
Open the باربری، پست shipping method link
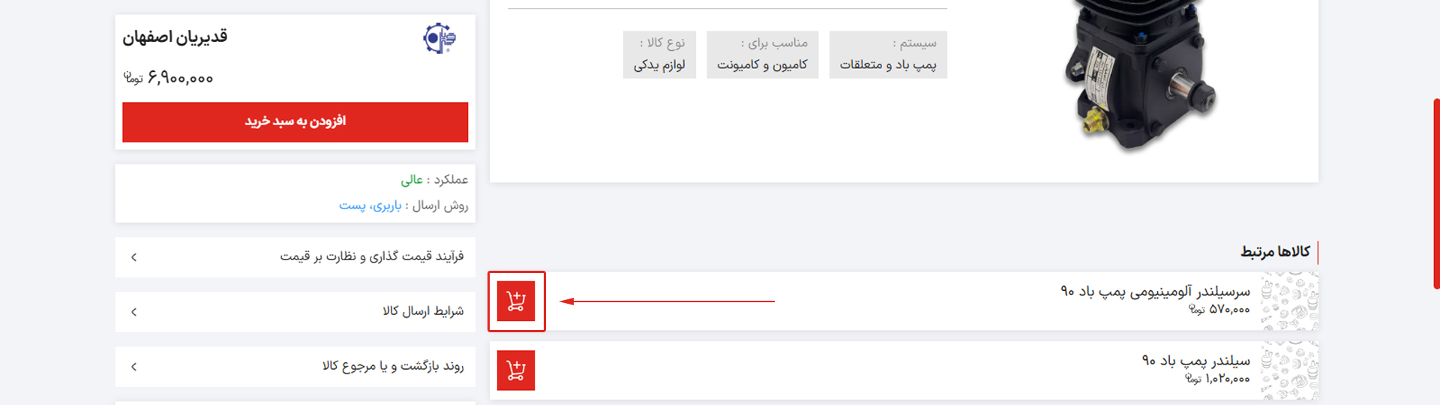[x=370, y=205]
